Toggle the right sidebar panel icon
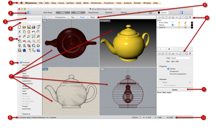Viewport: 216px width, 132px height. click(181, 13)
